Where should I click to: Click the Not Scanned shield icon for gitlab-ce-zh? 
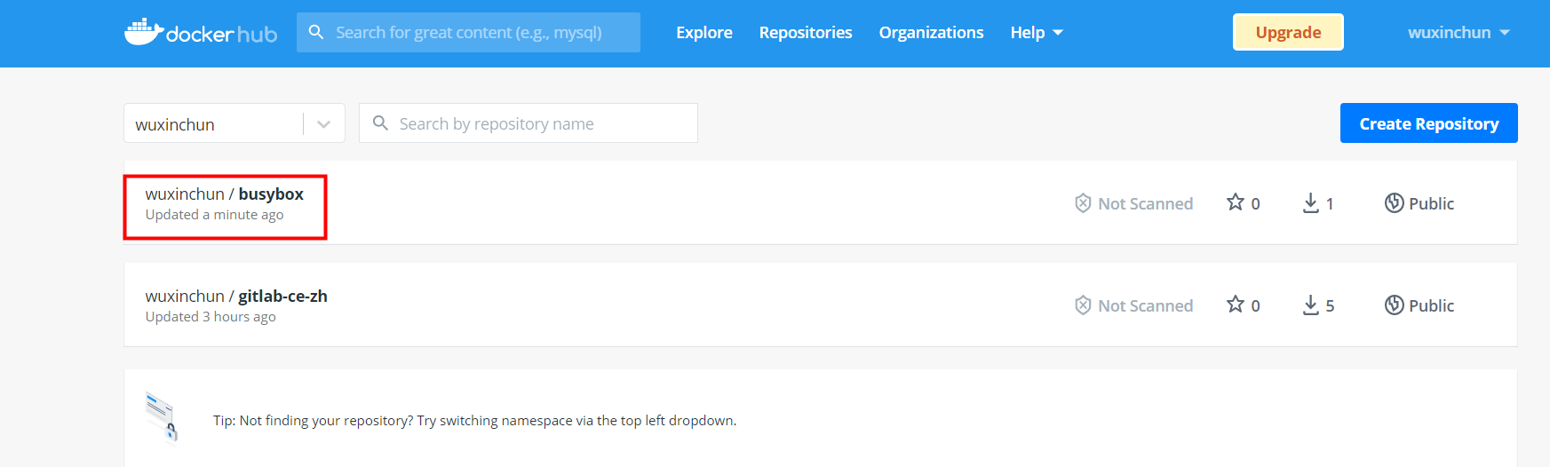(1083, 305)
